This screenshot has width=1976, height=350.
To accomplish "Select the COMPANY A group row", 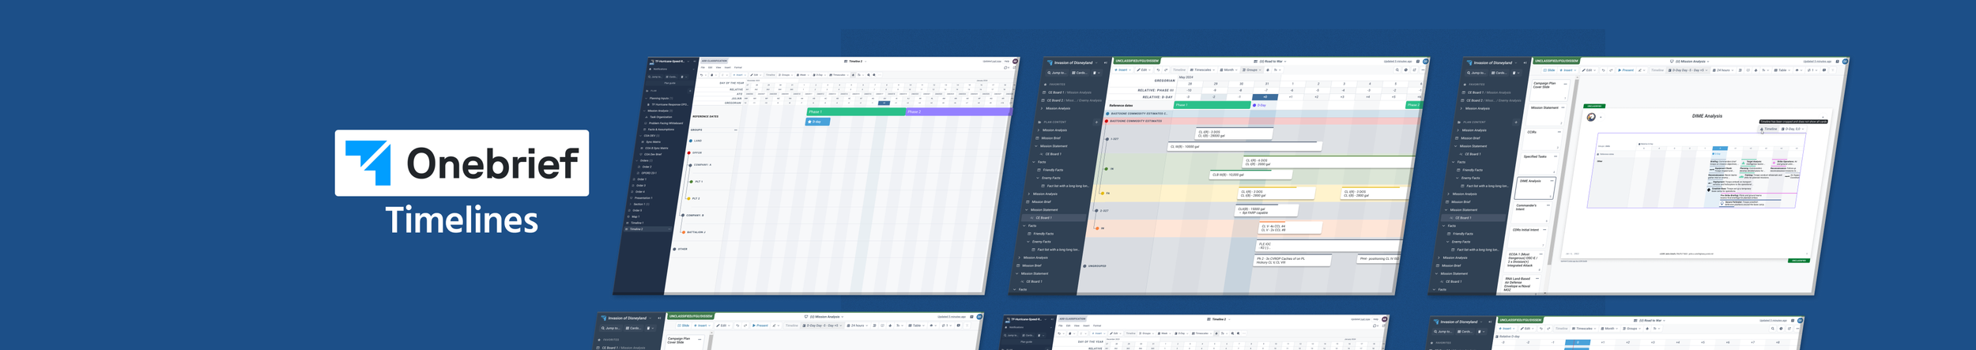I will 702,165.
